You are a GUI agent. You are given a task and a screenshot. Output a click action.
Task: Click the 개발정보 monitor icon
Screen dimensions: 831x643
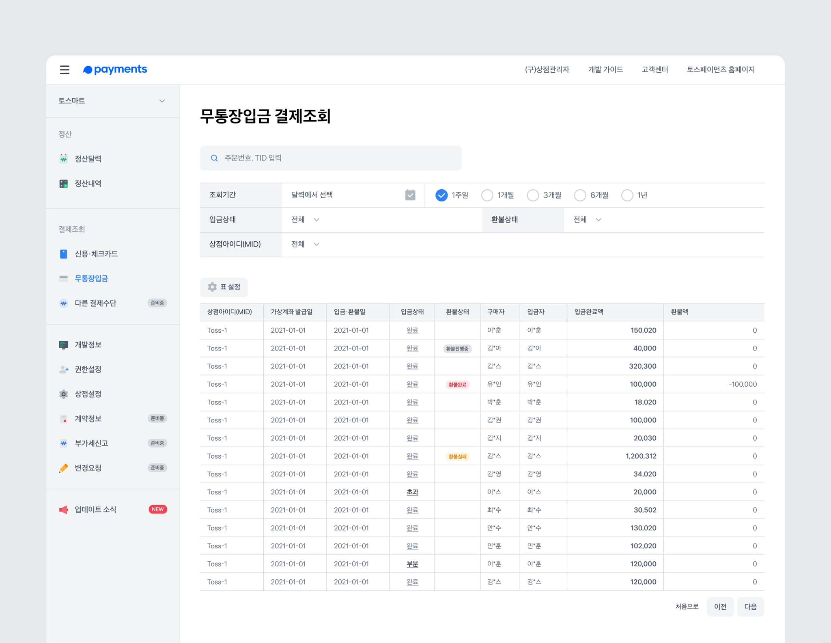(64, 345)
